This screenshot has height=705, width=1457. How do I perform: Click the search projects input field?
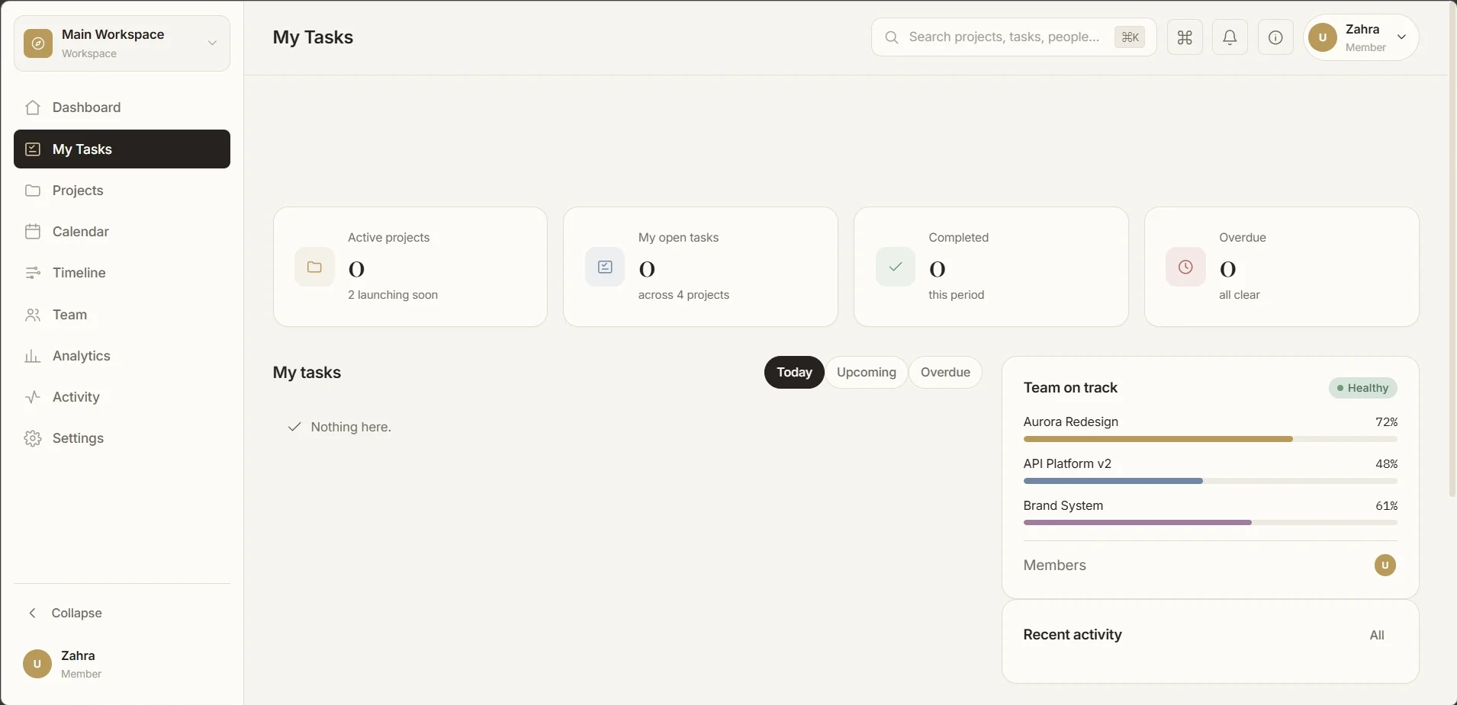pos(1014,37)
